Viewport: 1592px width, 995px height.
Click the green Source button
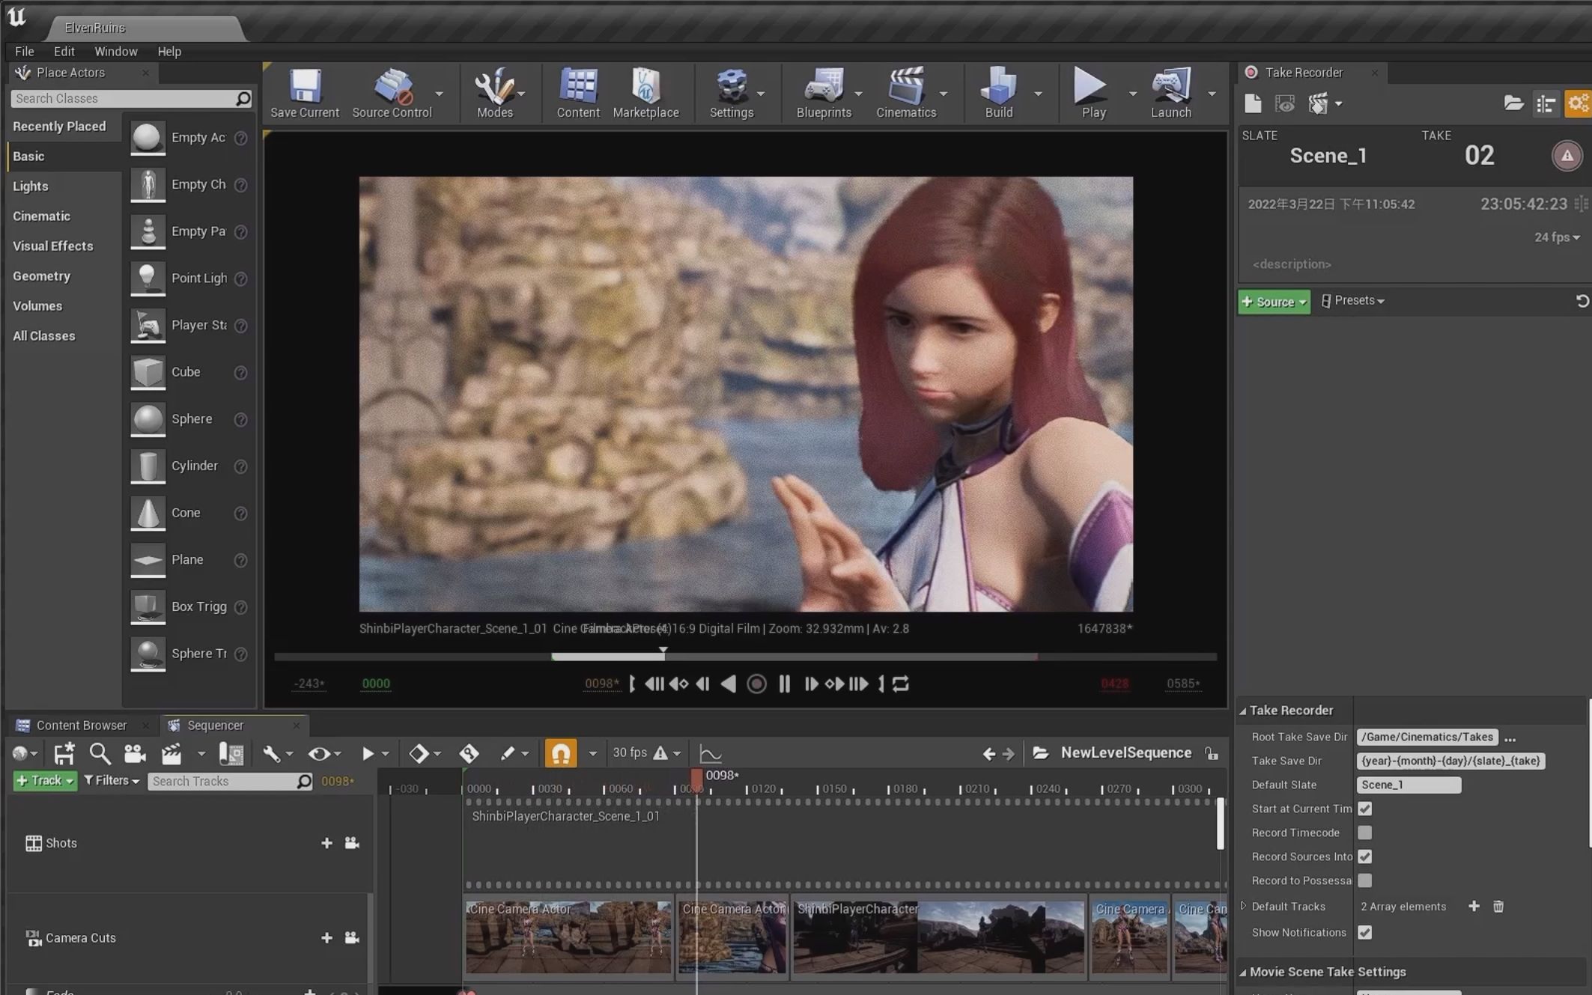point(1273,302)
